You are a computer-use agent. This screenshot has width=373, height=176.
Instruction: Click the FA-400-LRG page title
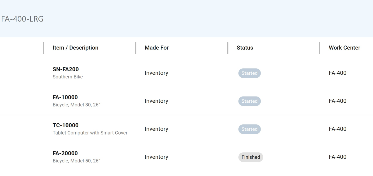tap(22, 19)
